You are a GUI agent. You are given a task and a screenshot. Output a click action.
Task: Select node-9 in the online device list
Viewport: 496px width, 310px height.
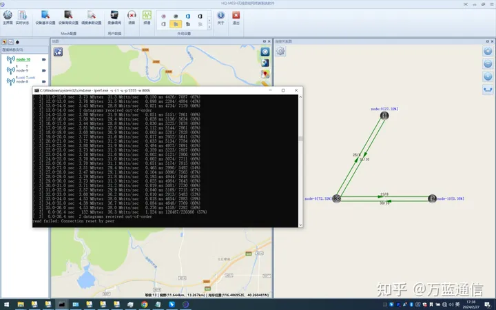point(21,70)
